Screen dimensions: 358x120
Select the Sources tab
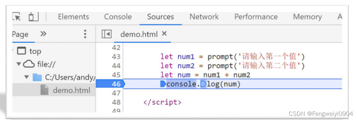(x=161, y=17)
